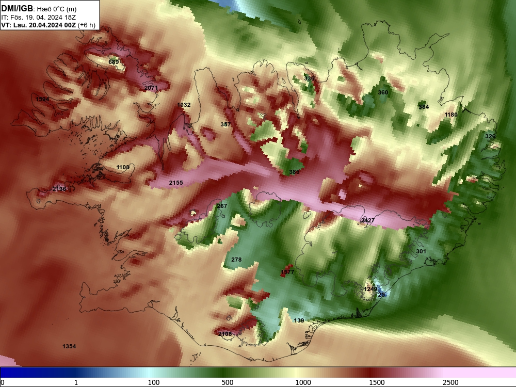
Task: Click the 500 label on color scale
Action: (228, 382)
